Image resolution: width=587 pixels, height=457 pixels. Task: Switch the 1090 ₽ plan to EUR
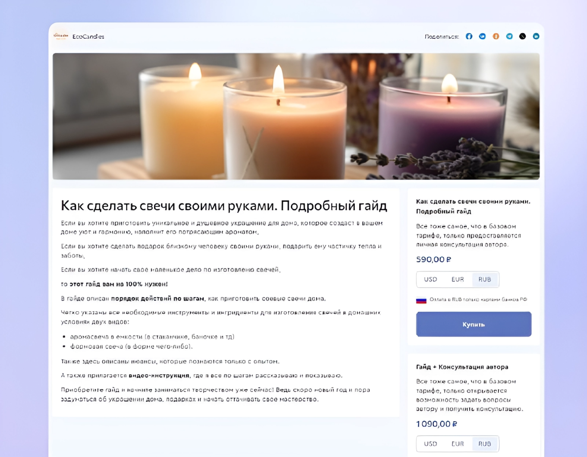[458, 444]
